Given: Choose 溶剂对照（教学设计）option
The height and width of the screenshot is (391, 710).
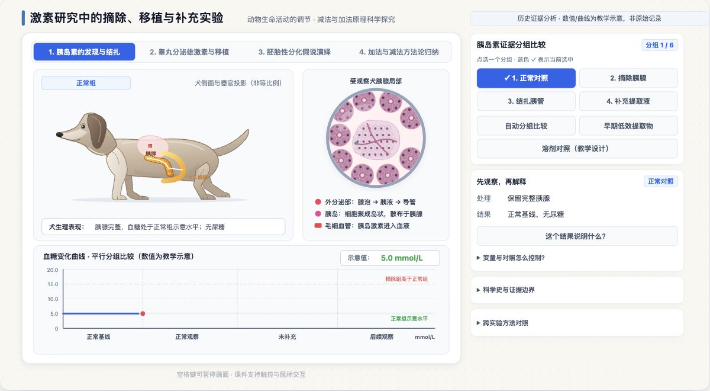Looking at the screenshot, I should (x=577, y=149).
